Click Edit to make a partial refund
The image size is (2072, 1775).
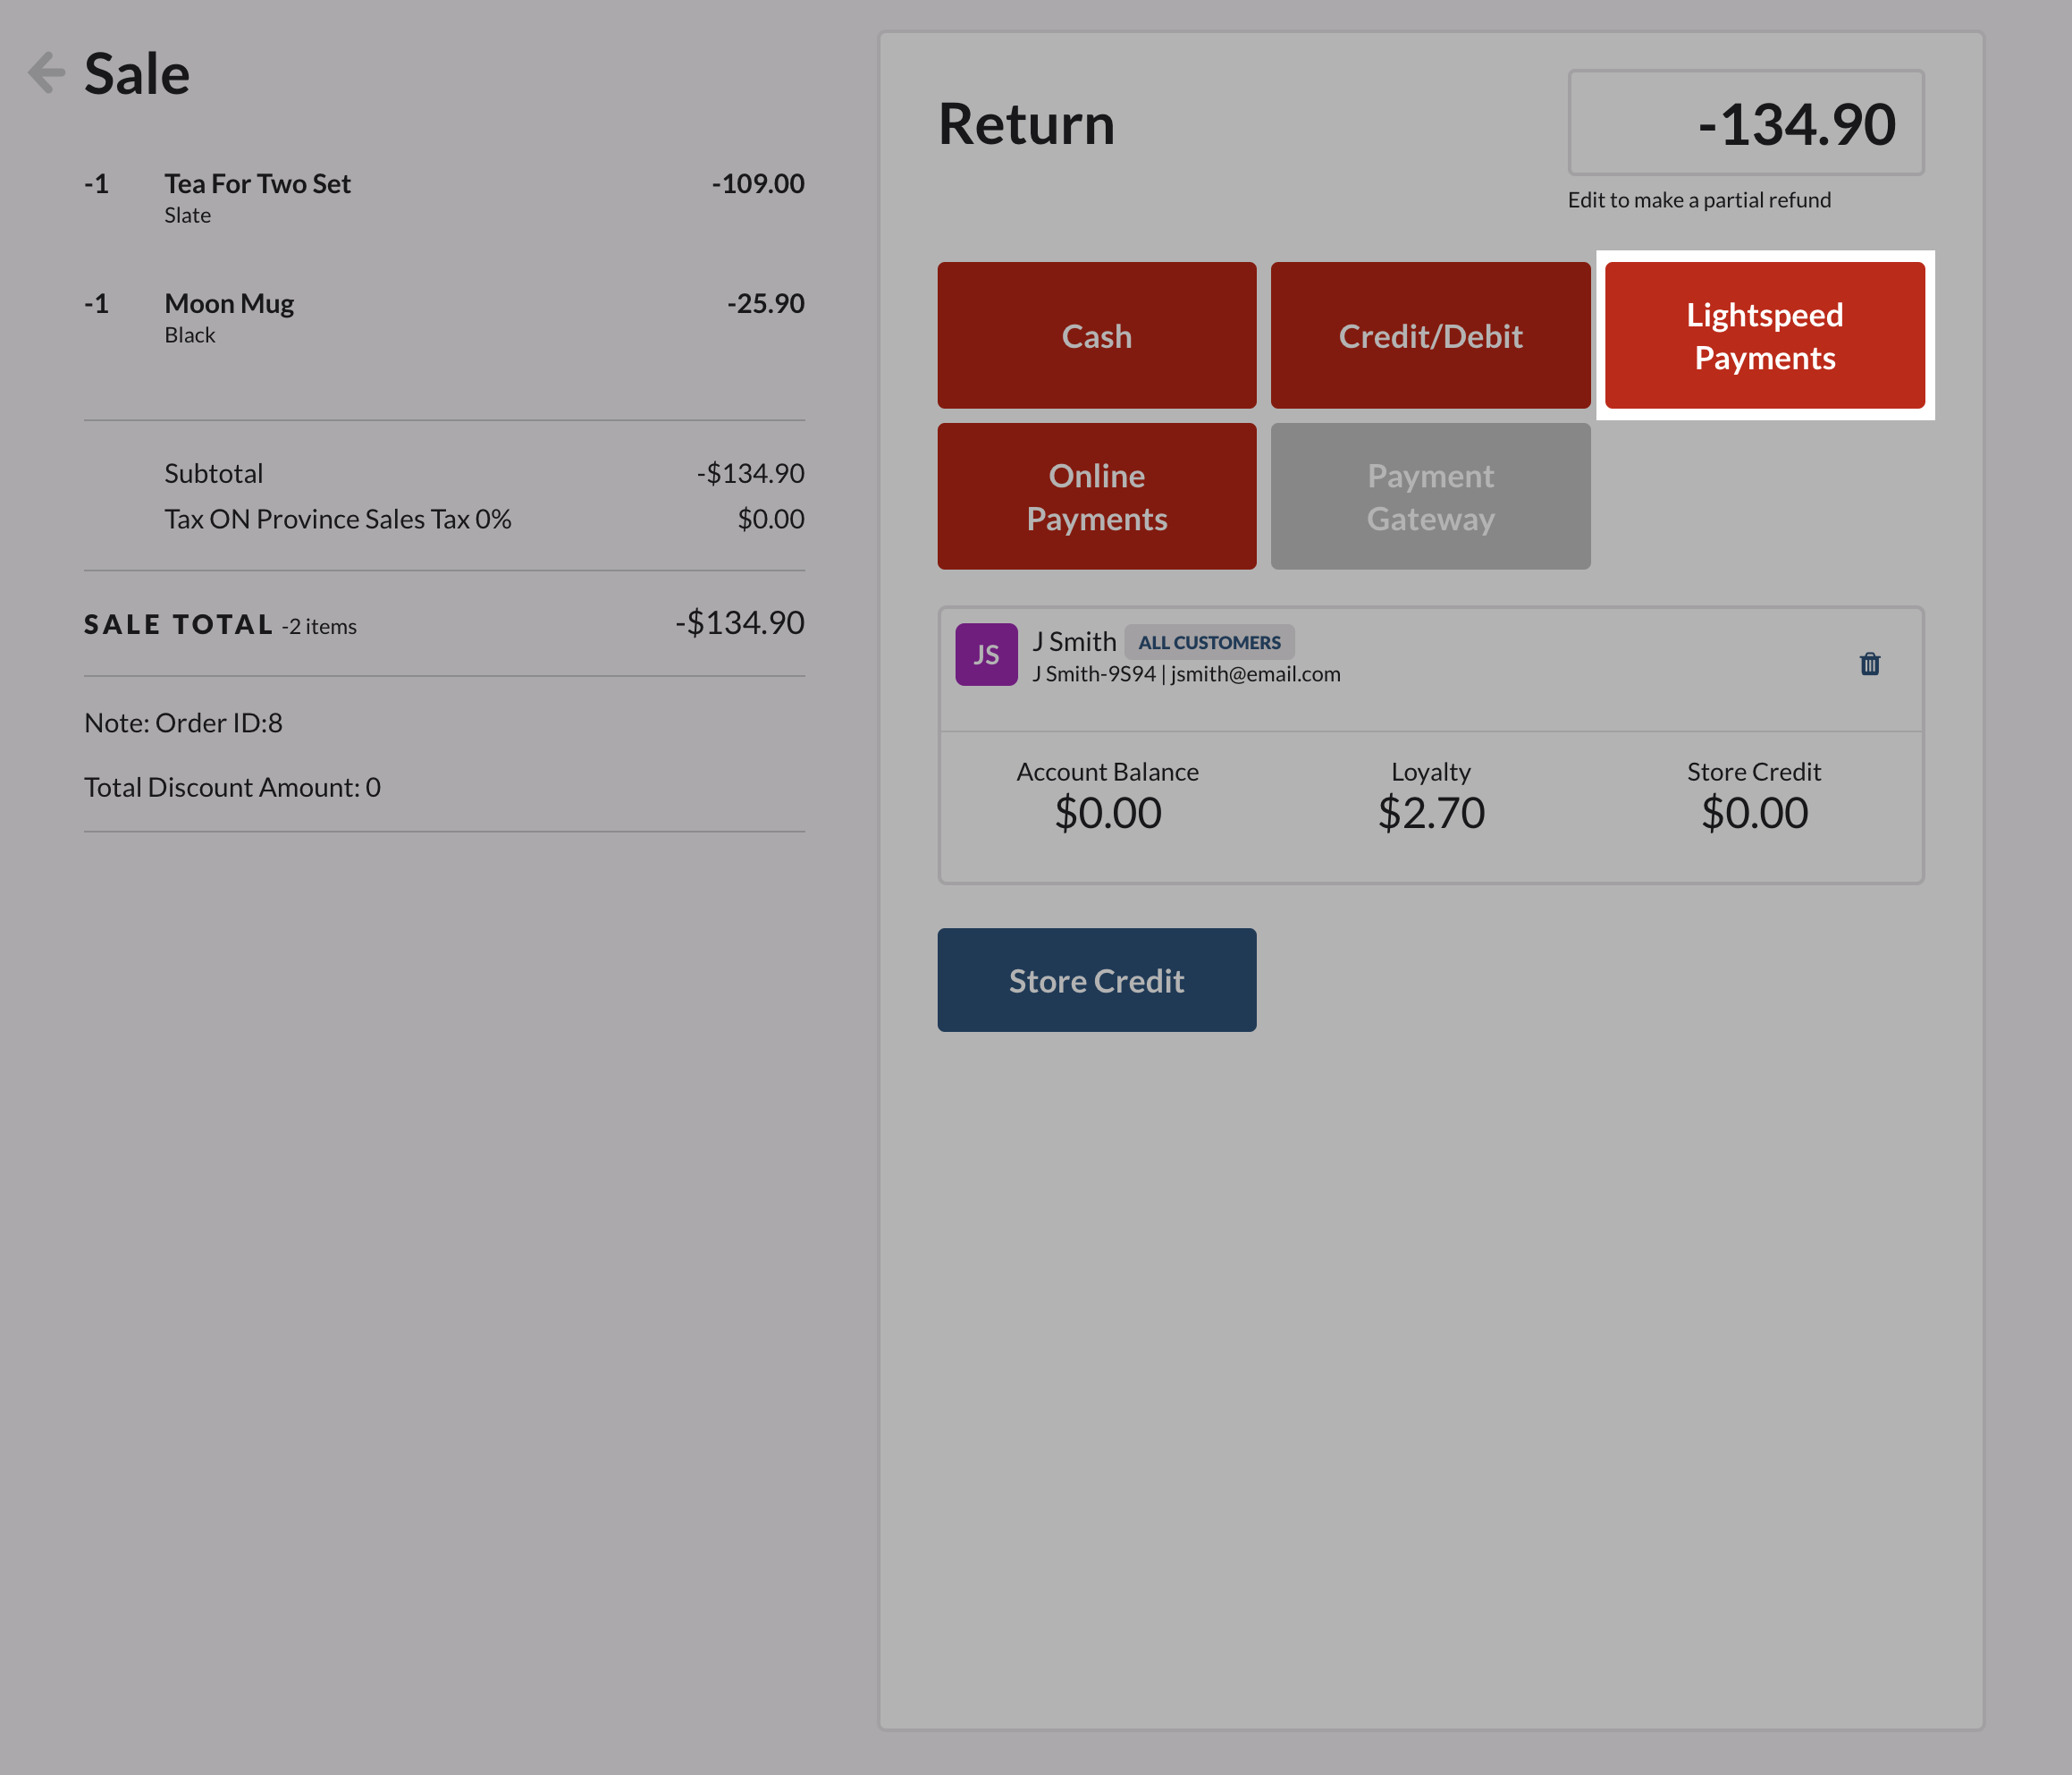pos(1699,199)
